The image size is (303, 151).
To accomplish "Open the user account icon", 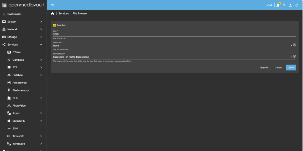I will [x=290, y=5].
